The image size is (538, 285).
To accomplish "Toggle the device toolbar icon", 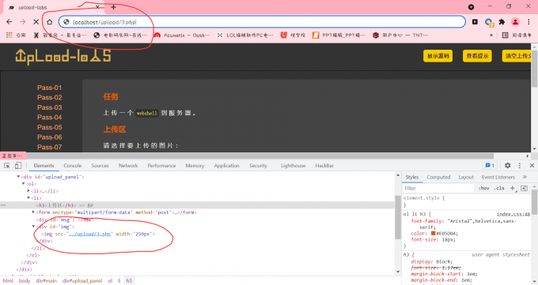I will coord(18,166).
